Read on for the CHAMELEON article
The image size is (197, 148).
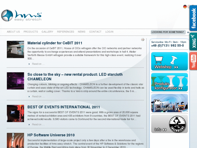click(x=38, y=96)
